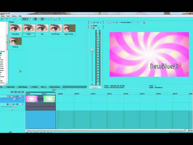Select Glow in the effects list
193x145 pixels.
click(x=2, y=60)
